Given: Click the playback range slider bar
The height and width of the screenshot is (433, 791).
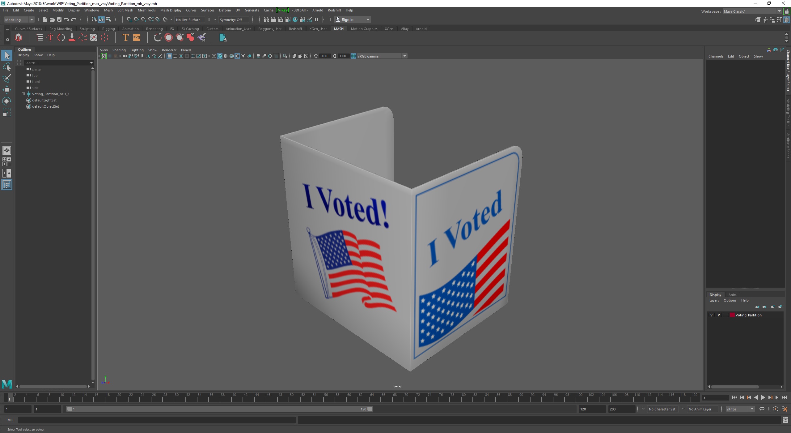Looking at the screenshot, I should click(x=219, y=409).
